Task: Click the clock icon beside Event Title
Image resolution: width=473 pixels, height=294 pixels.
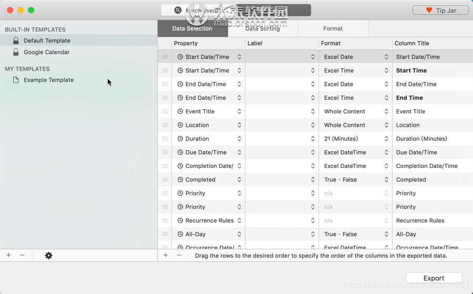Action: click(x=180, y=111)
